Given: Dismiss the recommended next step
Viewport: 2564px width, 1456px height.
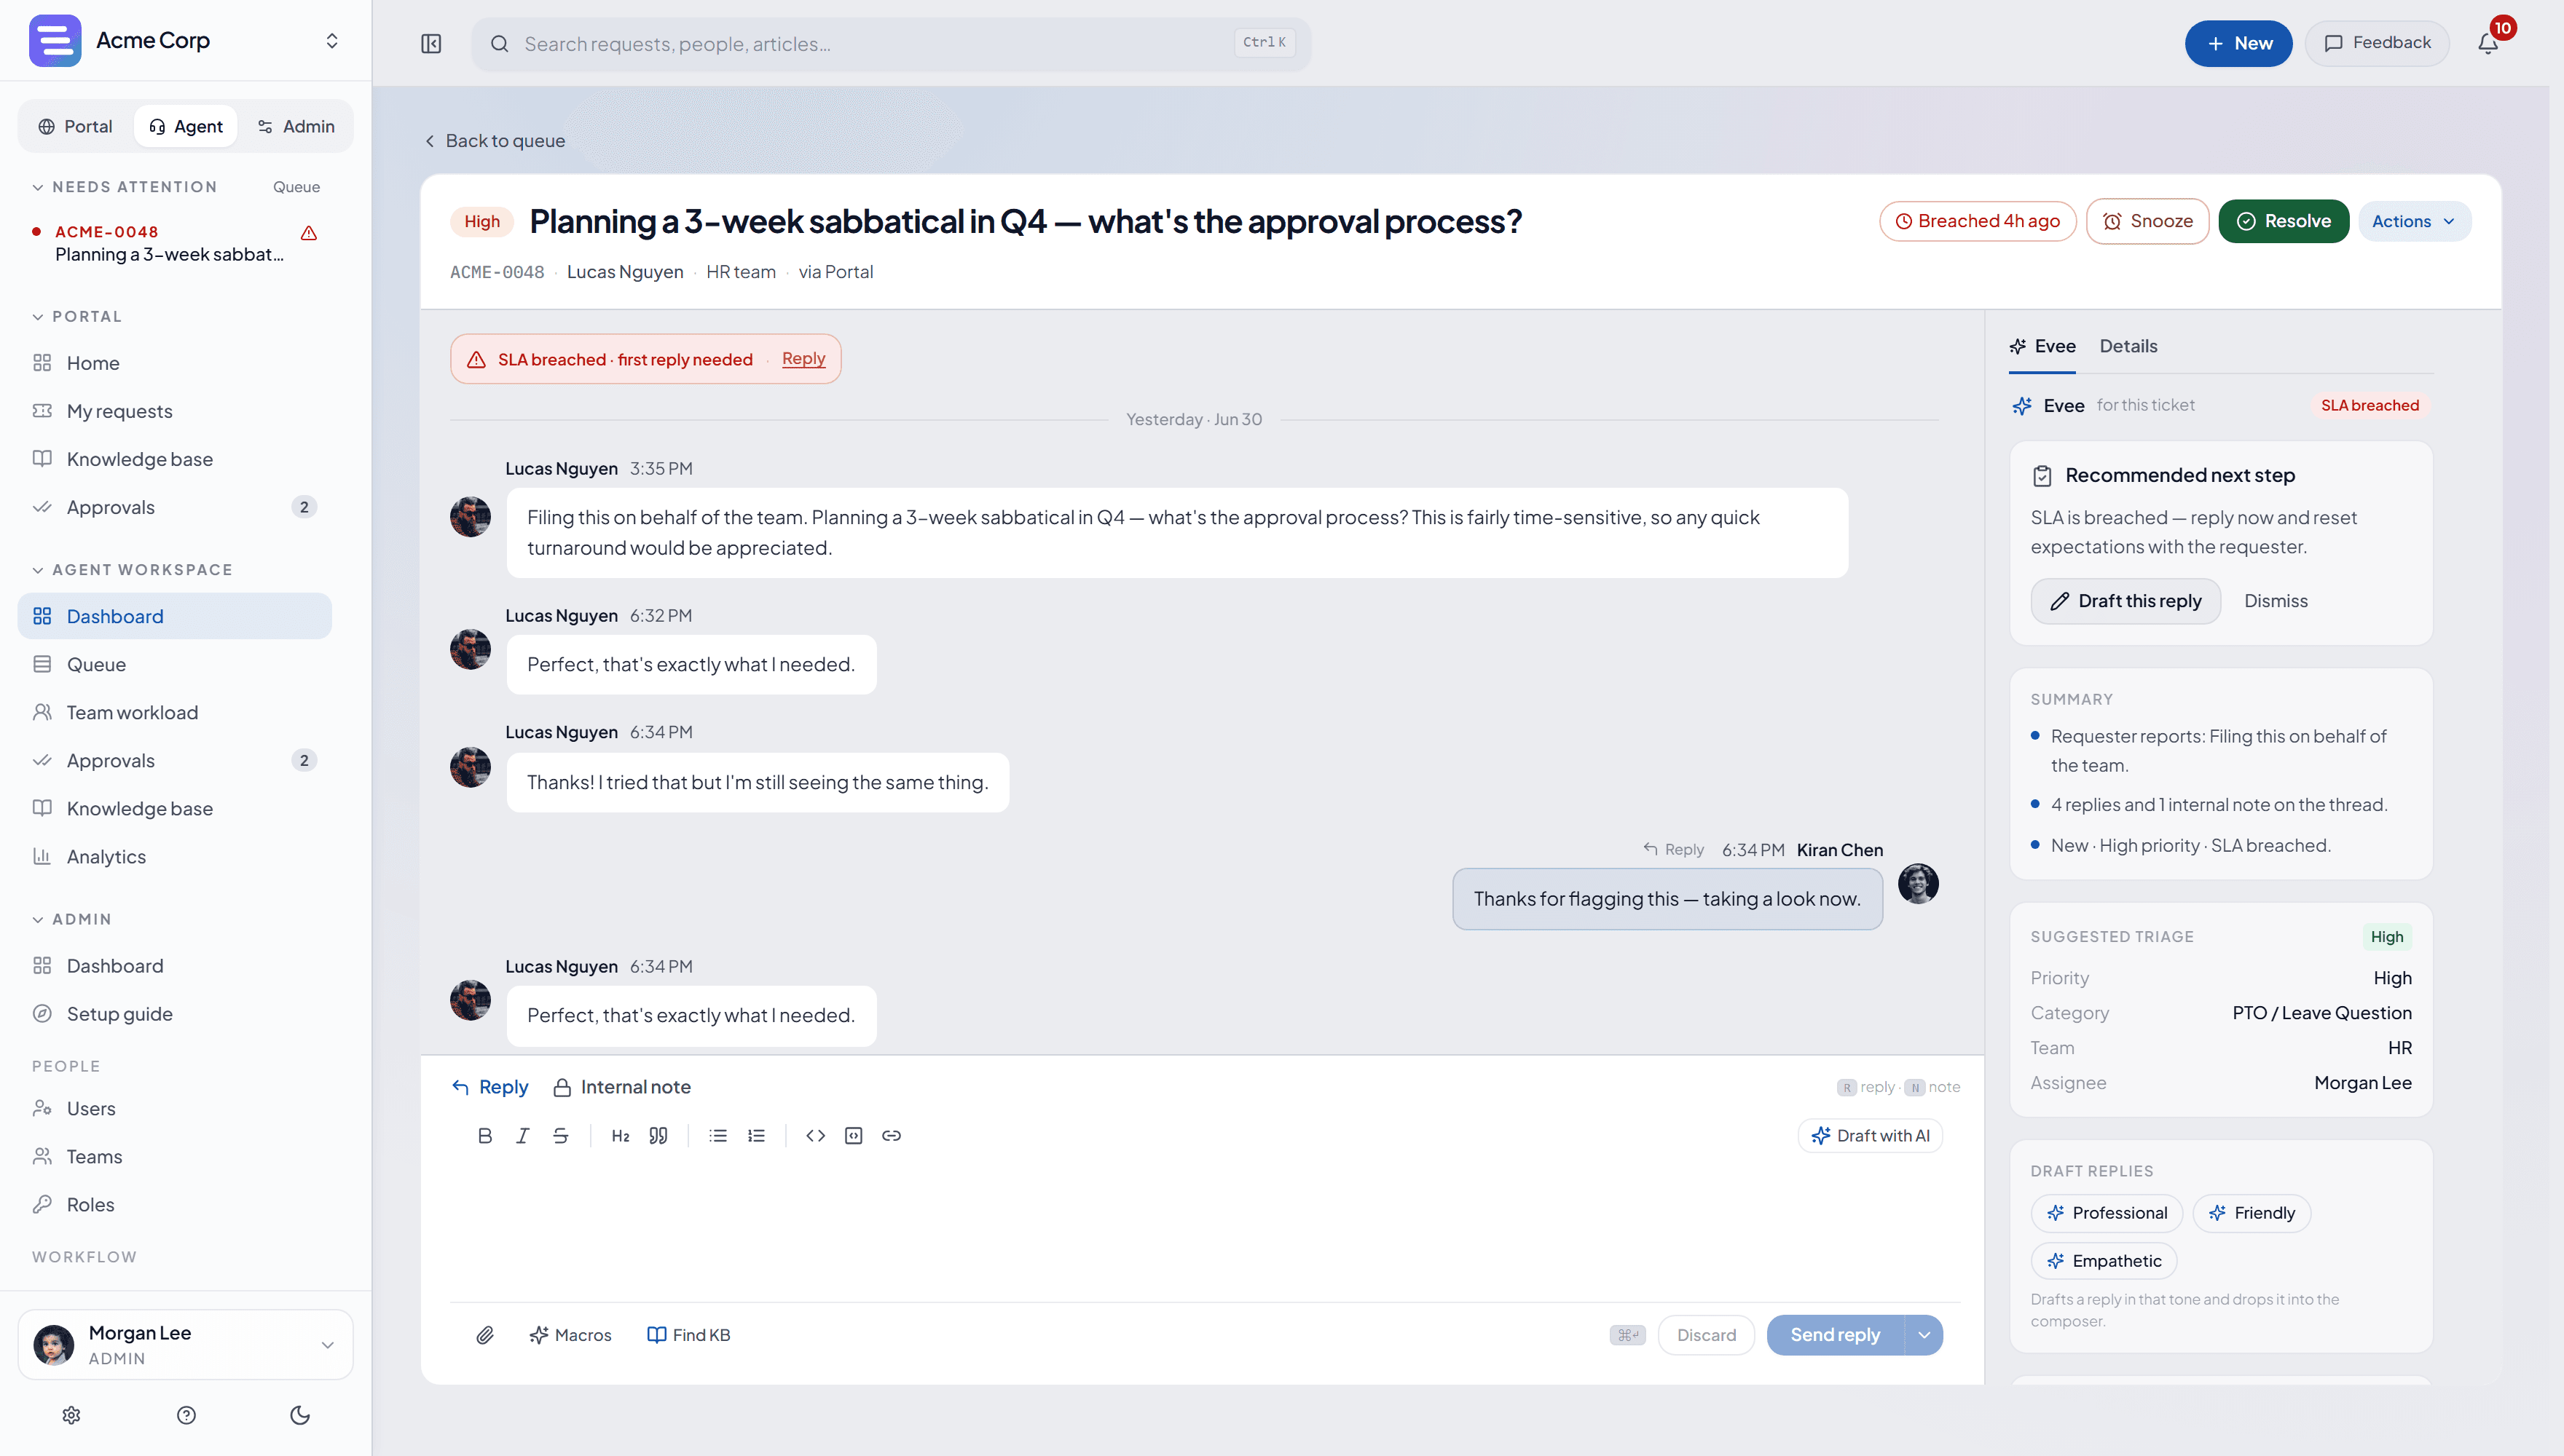Looking at the screenshot, I should pyautogui.click(x=2276, y=601).
